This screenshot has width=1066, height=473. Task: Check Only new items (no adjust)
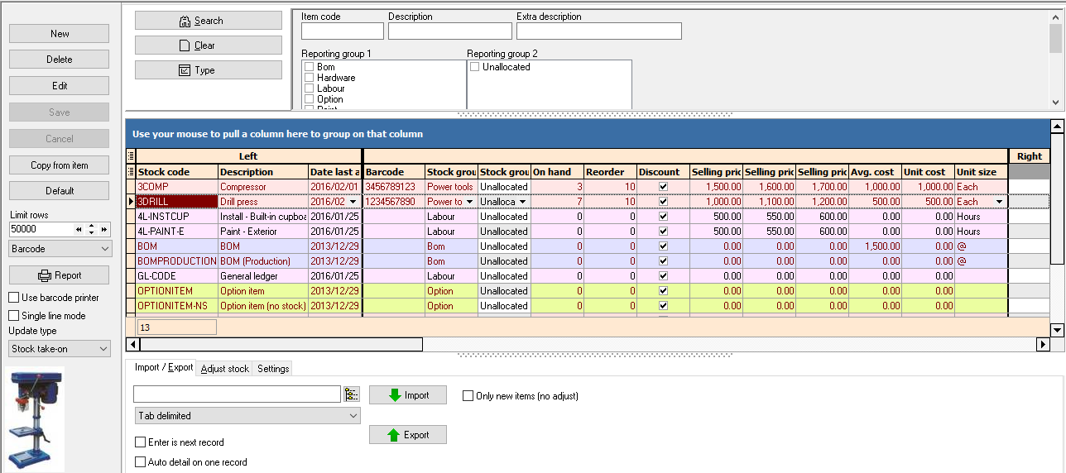tap(468, 396)
